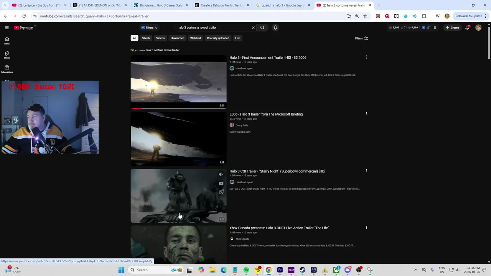Open the title 'Halo 3 - First Announcement Trailer [HD] - E3 2006'
The image size is (491, 276).
tap(268, 58)
